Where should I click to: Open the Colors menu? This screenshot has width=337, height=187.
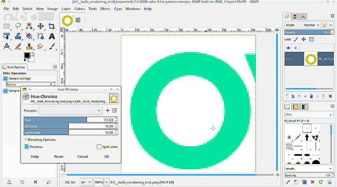click(79, 9)
